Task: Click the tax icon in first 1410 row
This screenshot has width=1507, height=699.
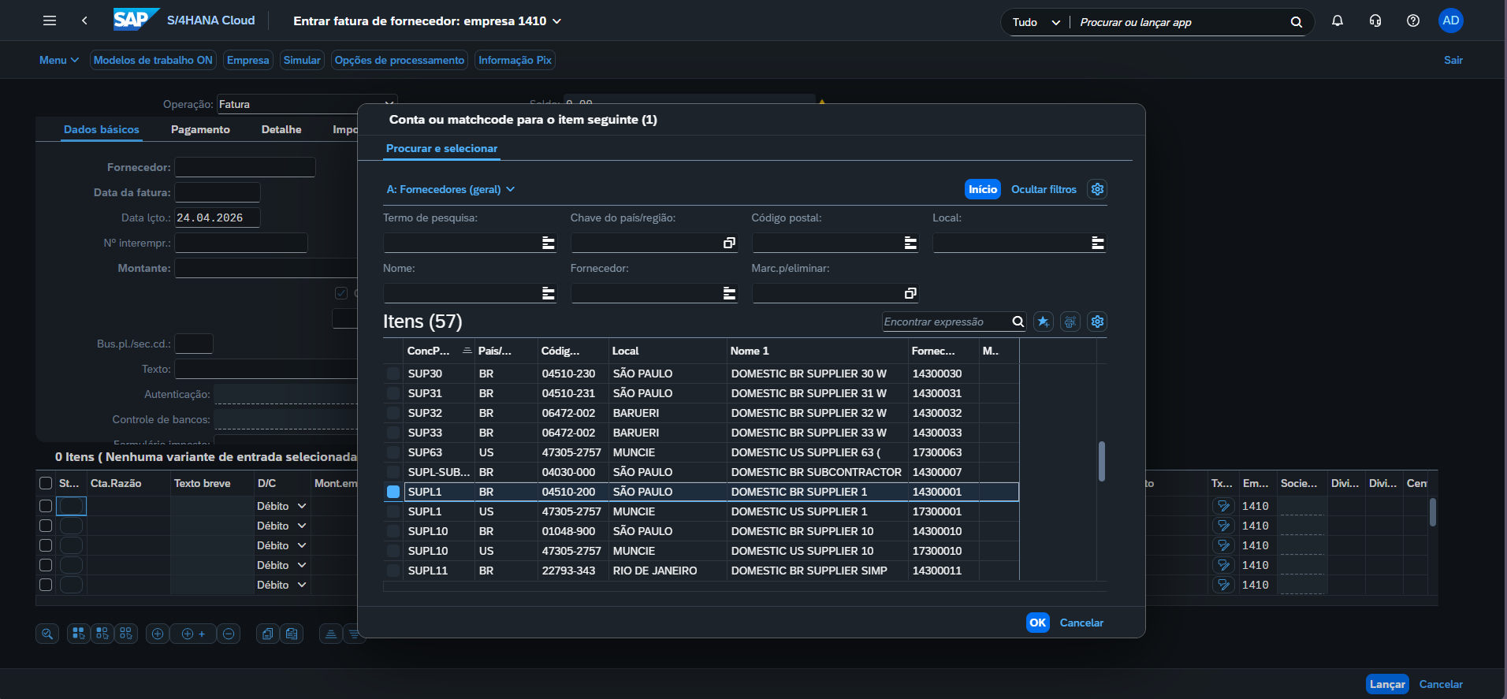Action: pyautogui.click(x=1223, y=506)
